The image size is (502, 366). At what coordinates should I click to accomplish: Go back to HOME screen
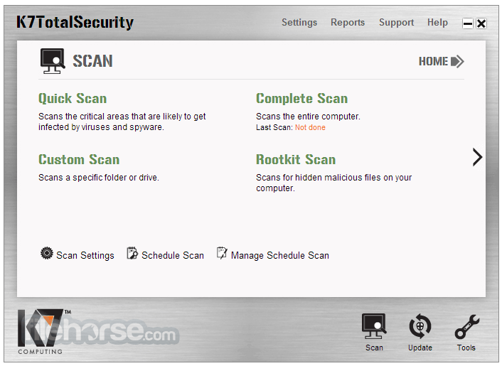pos(434,61)
